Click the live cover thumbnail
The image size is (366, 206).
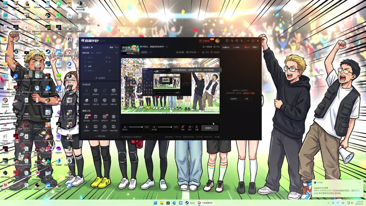coord(130,49)
